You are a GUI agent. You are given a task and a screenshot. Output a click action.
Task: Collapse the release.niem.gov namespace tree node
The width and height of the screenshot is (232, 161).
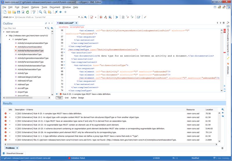(x=6, y=36)
